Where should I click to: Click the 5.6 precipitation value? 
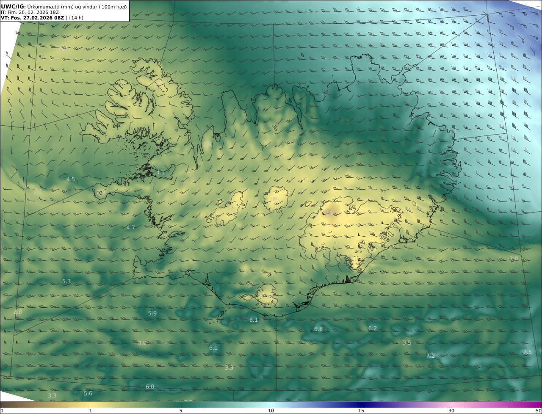click(88, 394)
